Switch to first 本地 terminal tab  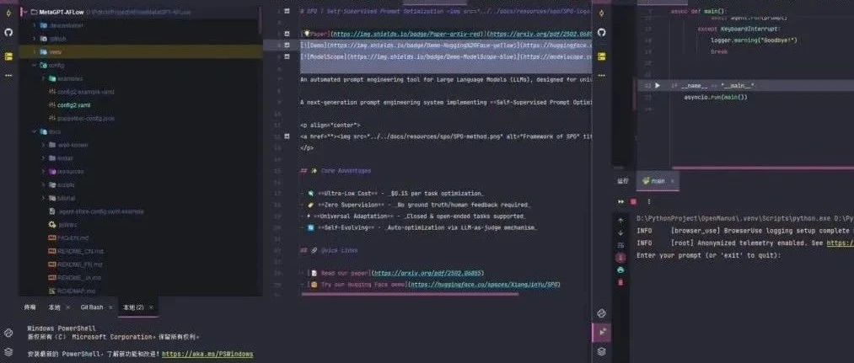[55, 307]
